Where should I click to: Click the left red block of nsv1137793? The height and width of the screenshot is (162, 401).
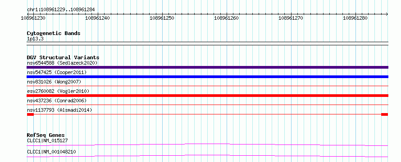tap(30, 114)
